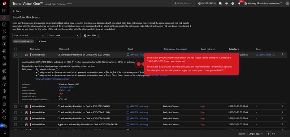Click the user avatar icon in top bar
Viewport: 290px width, 137px height.
287,3
